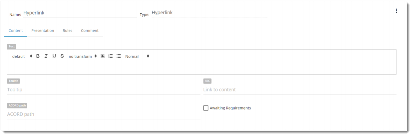Check the Awaiting Requirements checkbox
The image size is (412, 136).
pos(206,108)
